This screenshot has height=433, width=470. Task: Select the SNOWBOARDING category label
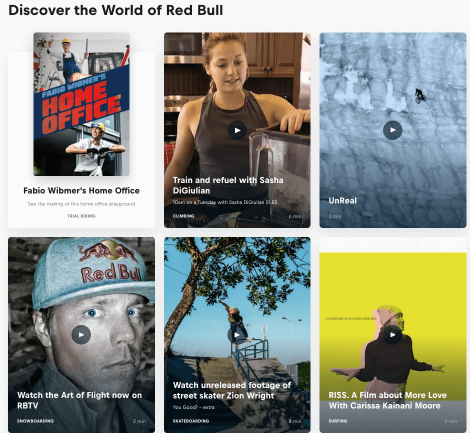(35, 421)
